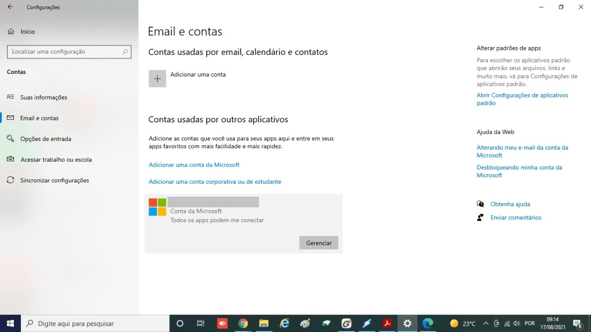Click the magnifier icon in the settings search box

click(x=125, y=52)
